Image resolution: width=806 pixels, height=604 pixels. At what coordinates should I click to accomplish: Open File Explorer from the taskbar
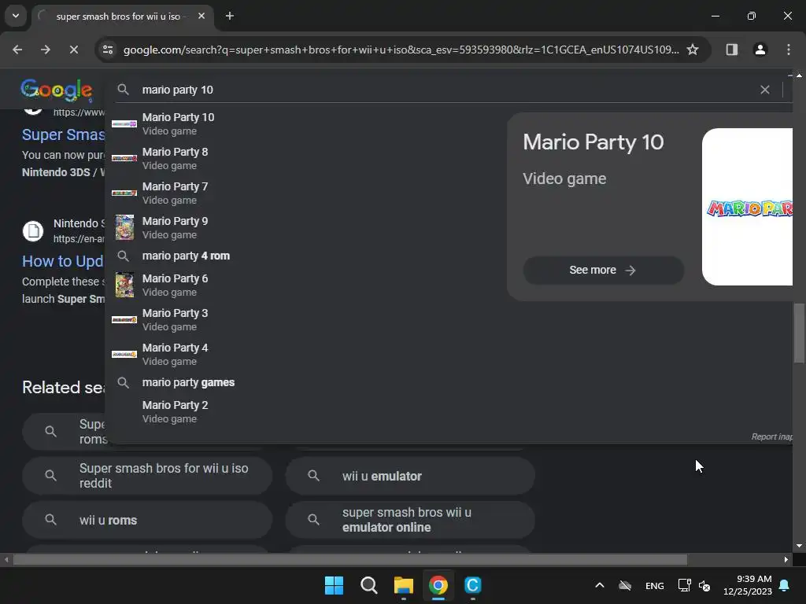(x=404, y=585)
